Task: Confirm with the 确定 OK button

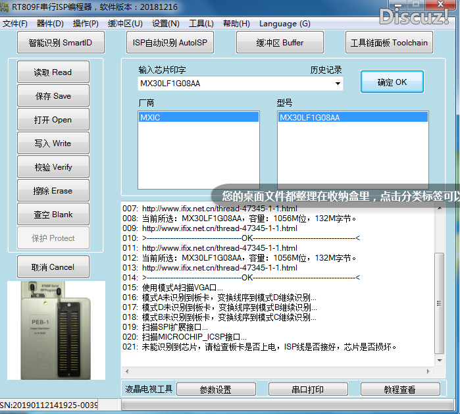Action: click(392, 82)
